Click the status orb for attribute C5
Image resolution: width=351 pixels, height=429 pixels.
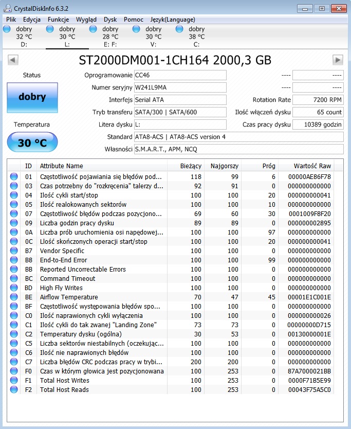point(14,343)
